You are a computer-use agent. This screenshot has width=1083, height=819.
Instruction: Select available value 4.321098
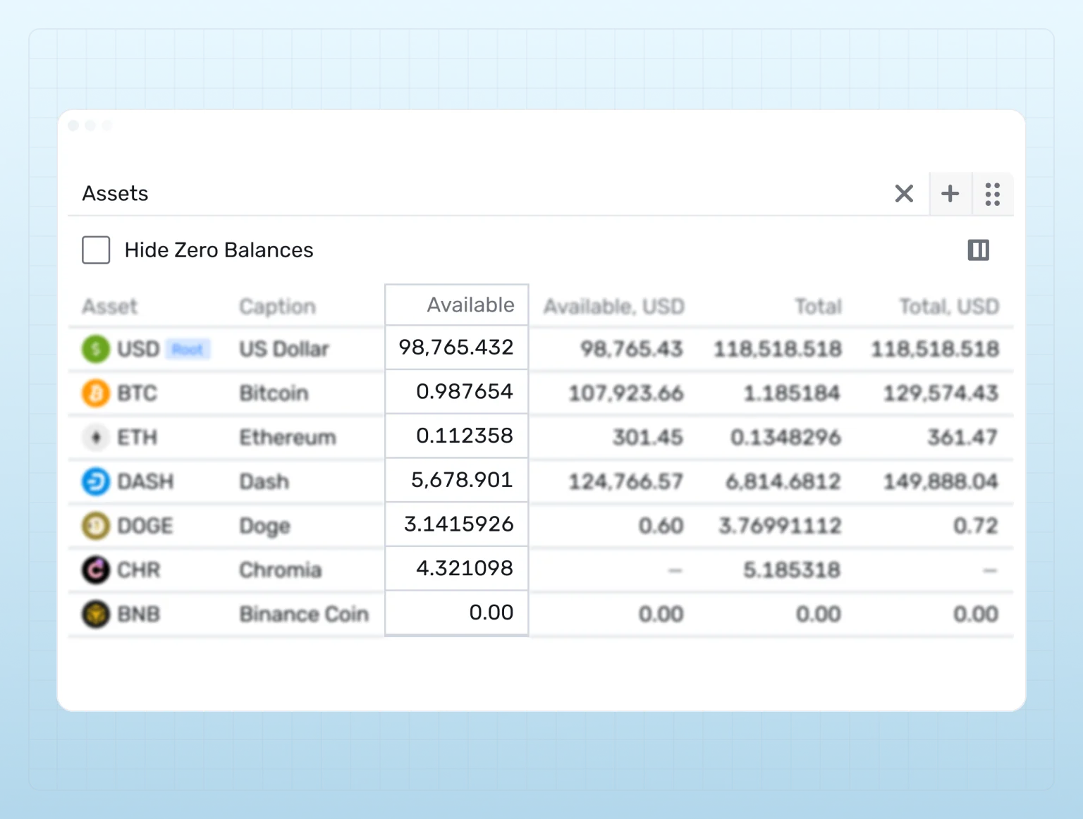(465, 568)
